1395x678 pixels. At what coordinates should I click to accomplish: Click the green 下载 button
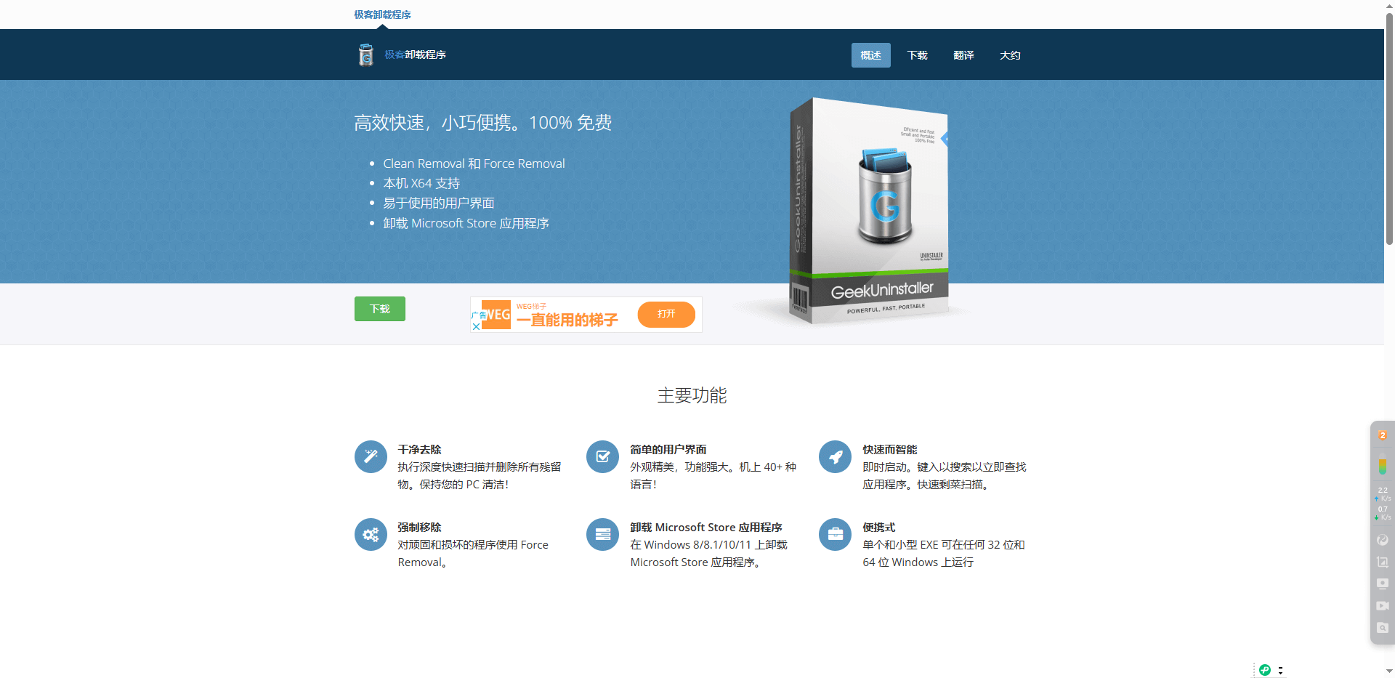[379, 308]
